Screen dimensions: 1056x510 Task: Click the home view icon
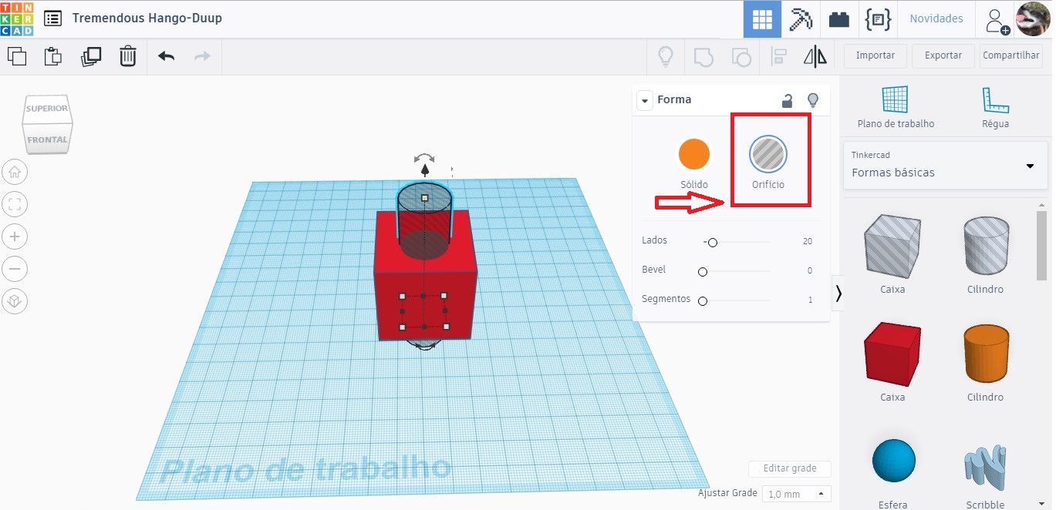coord(15,172)
